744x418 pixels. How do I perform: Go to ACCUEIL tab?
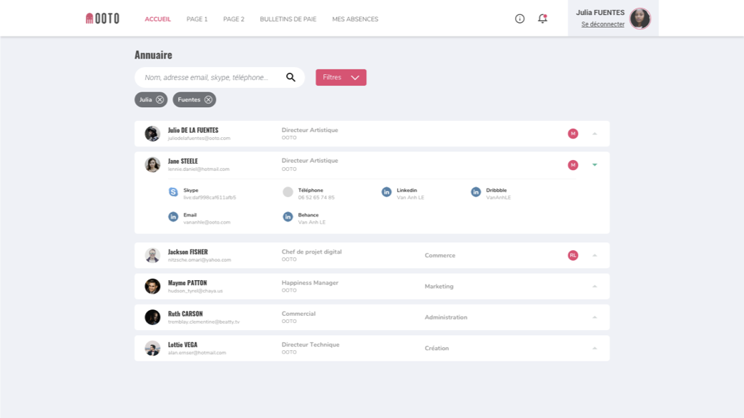[x=157, y=19]
